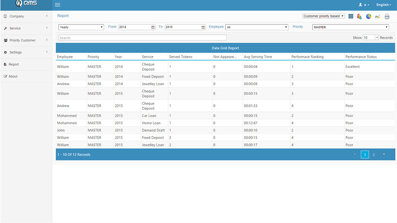Go to page 1
The image size is (397, 223).
(365, 155)
